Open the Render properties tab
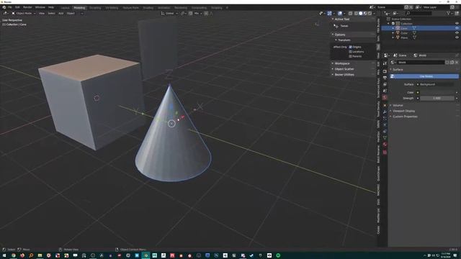The image size is (461, 259). coord(385,71)
